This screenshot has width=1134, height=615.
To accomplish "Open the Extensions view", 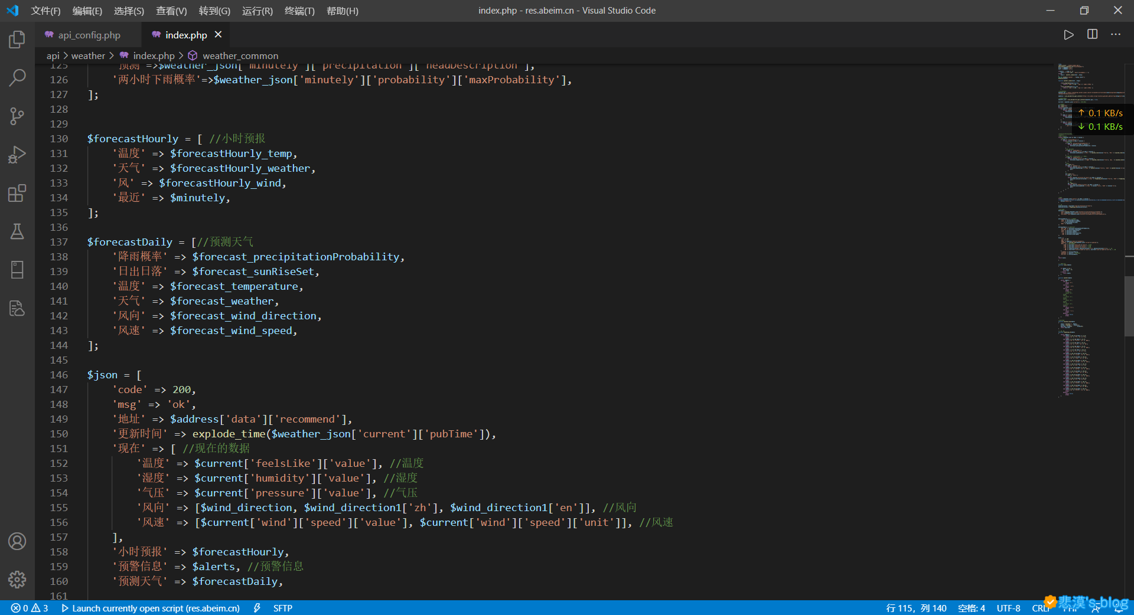I will pyautogui.click(x=17, y=193).
